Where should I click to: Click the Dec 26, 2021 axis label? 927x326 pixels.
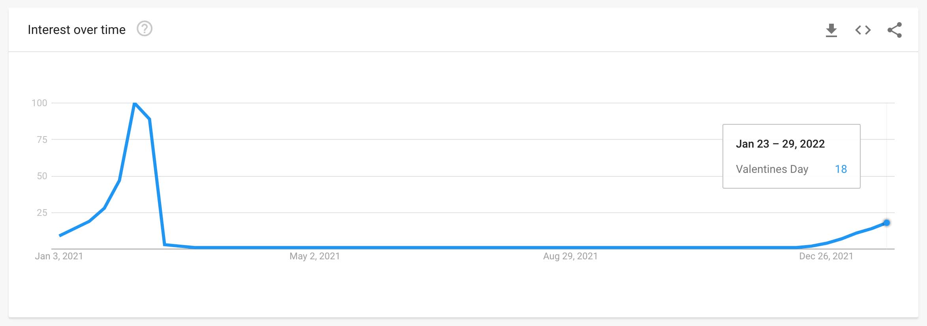click(826, 256)
